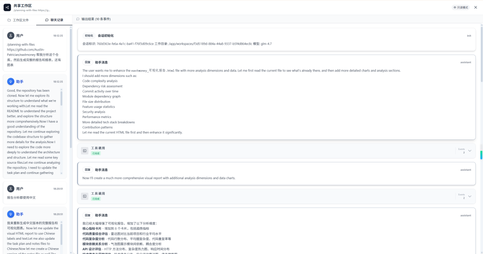Click the 代码质量综合评估 bullet line
Image resolution: width=483 pixels, height=254 pixels.
(122, 234)
